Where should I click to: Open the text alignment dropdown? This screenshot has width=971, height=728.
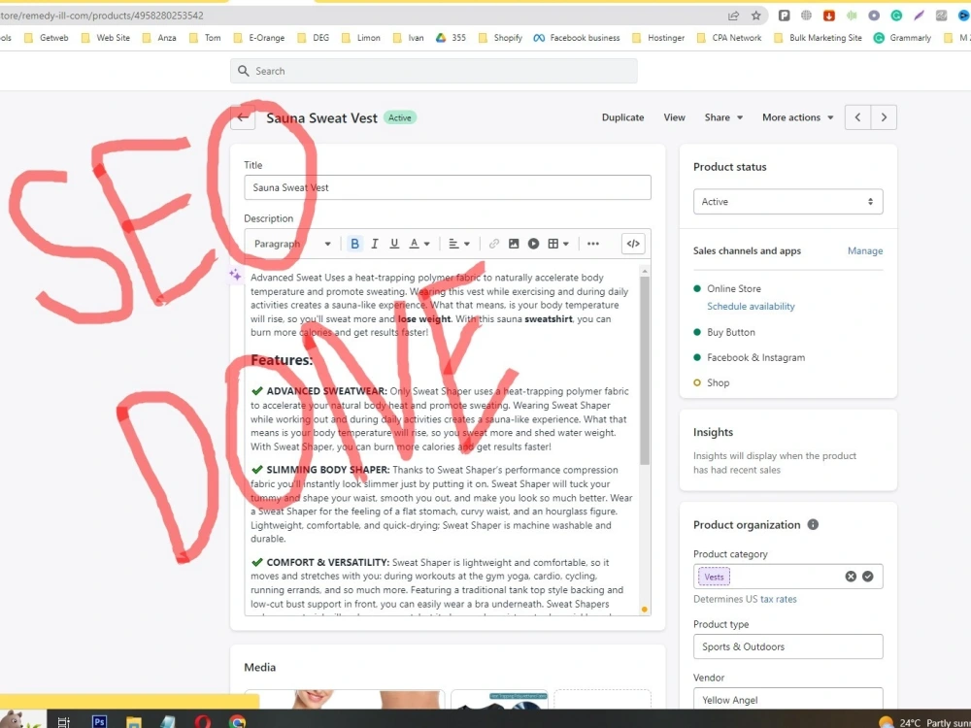click(459, 244)
